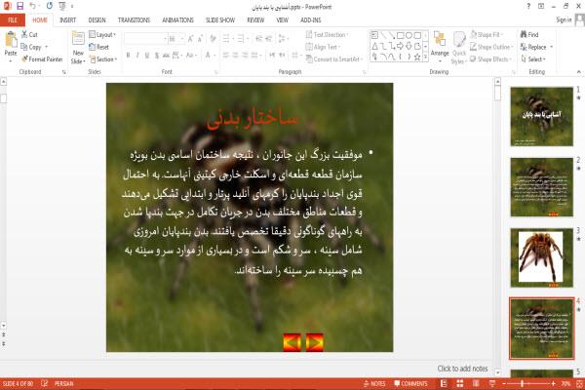
Task: Toggle Strikethrough formatting
Action: (166, 56)
